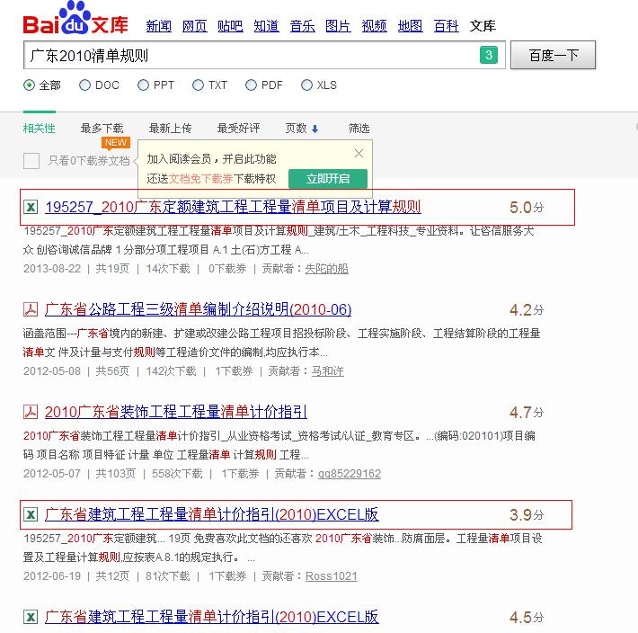
Task: Click Excel icon beside 195257_2010 result
Action: point(31,207)
